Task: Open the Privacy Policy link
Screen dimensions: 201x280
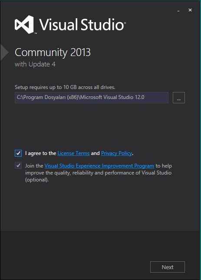Action: click(x=117, y=153)
